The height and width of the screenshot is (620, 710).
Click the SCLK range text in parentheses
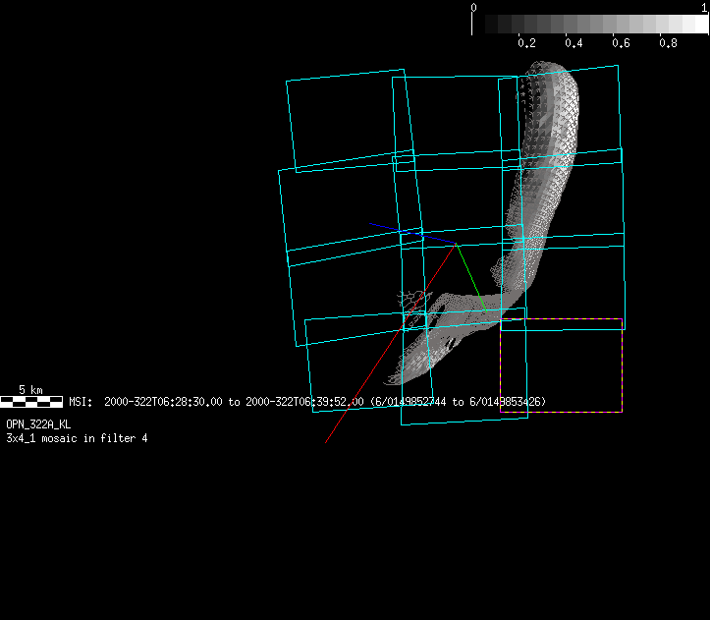coord(458,402)
